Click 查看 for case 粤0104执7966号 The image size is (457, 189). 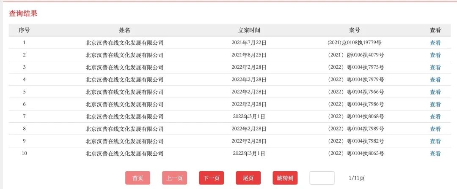(435, 92)
